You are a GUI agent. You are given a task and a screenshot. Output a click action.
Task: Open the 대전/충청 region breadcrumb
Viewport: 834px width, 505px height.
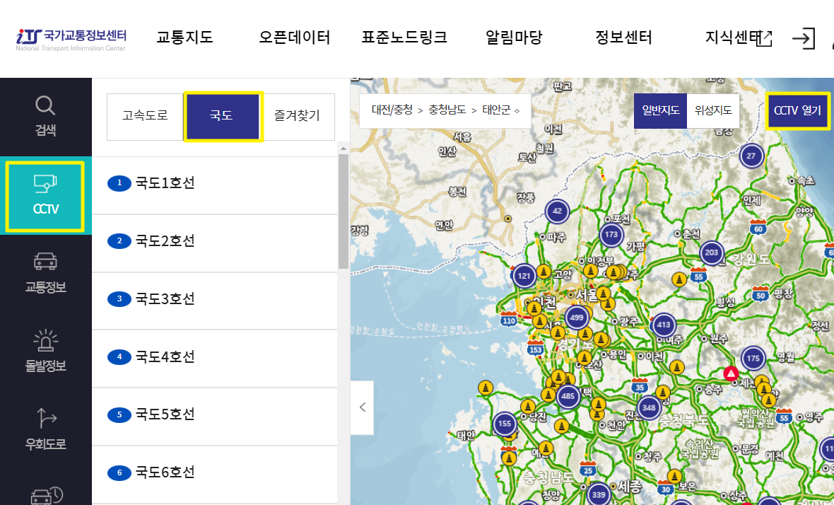(392, 110)
